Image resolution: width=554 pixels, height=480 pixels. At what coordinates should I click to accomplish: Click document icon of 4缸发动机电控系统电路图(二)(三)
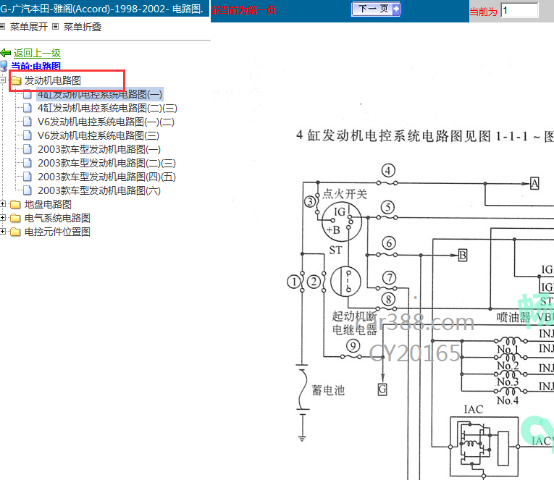(x=28, y=108)
